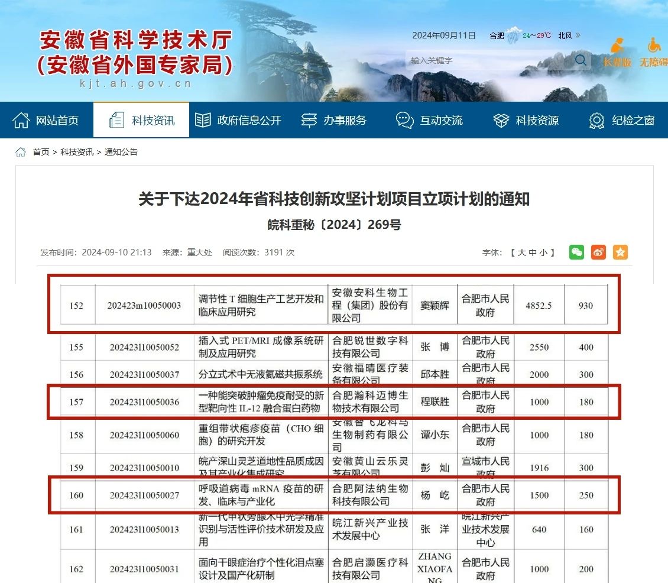Image resolution: width=668 pixels, height=583 pixels.
Task: Click the weather icon beside 合肥
Action: [513, 35]
